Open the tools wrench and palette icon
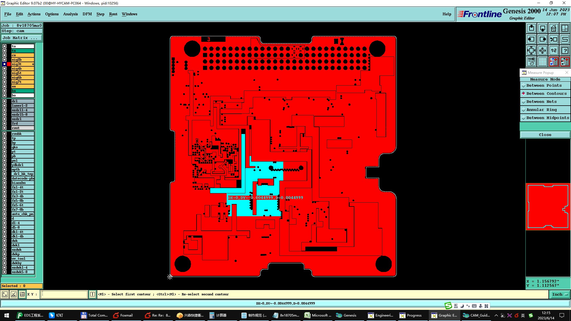Image resolution: width=571 pixels, height=321 pixels. pos(531,62)
